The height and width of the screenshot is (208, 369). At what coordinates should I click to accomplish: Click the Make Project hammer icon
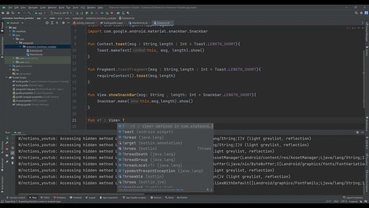(29, 13)
